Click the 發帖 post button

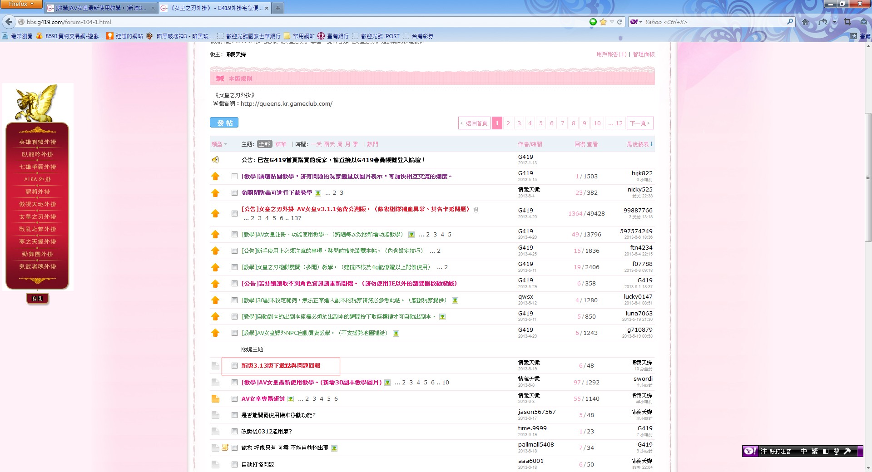point(224,123)
